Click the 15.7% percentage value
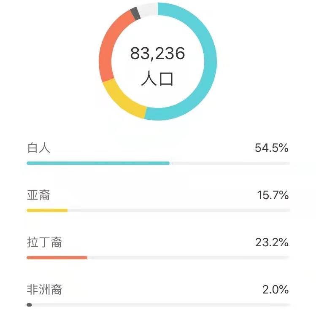The image size is (316, 315). coord(273,195)
